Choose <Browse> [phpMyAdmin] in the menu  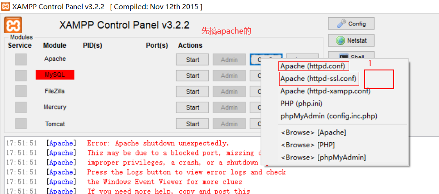pos(323,158)
